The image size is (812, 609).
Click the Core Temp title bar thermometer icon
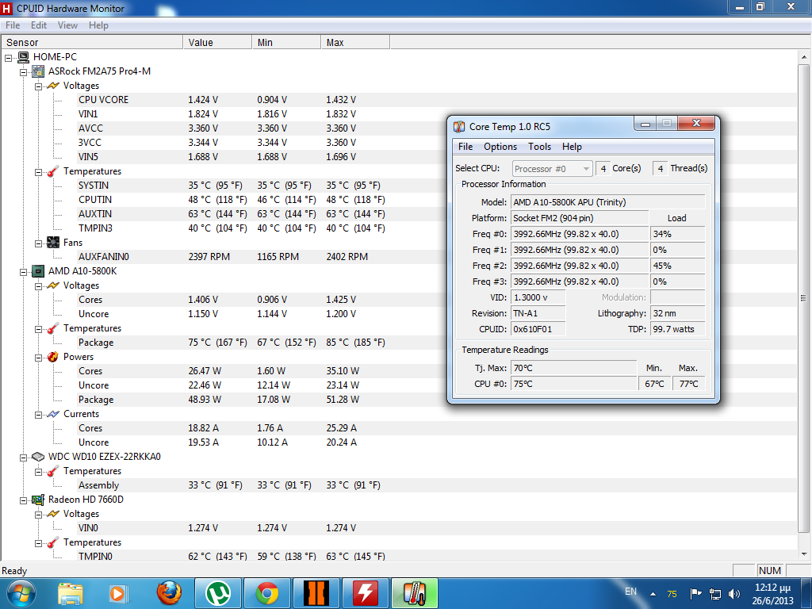[459, 127]
